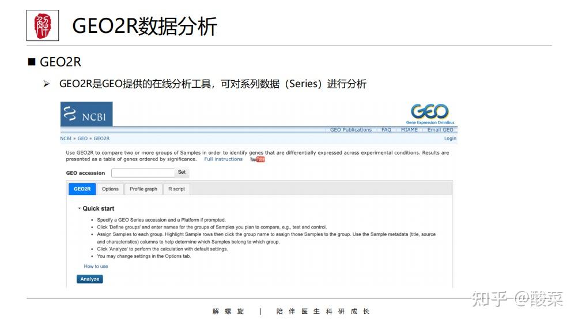Screen dimensions: 578x322
Task: Open Full instructions link
Action: point(224,159)
